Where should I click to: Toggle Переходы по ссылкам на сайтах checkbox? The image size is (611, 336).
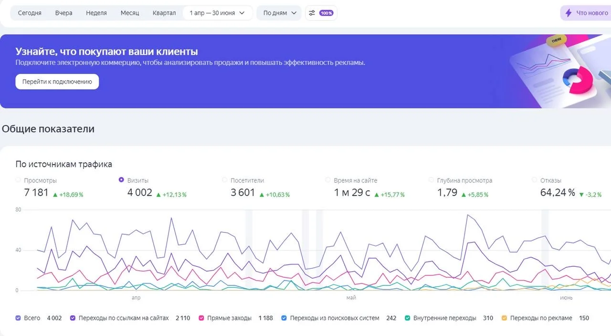click(73, 318)
